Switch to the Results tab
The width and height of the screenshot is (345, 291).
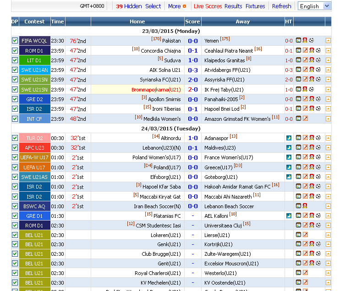[233, 6]
